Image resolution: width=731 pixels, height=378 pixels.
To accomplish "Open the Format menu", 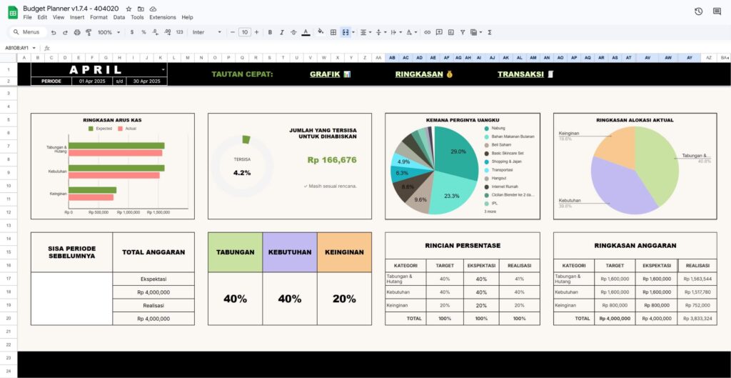I will coord(99,17).
